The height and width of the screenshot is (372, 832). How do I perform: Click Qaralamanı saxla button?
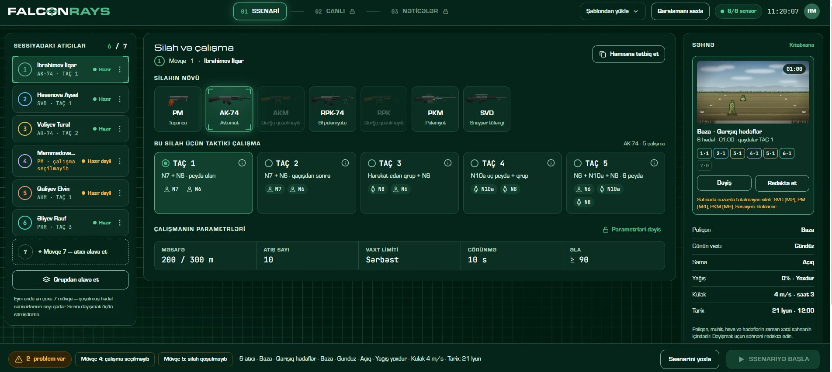[x=680, y=11]
